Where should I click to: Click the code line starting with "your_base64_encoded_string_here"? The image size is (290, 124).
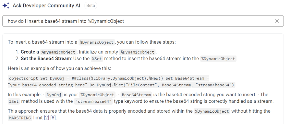(121, 85)
